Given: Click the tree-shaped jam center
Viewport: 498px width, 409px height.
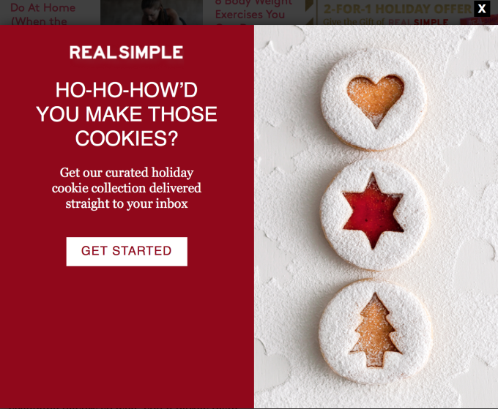Looking at the screenshot, I should tap(376, 331).
